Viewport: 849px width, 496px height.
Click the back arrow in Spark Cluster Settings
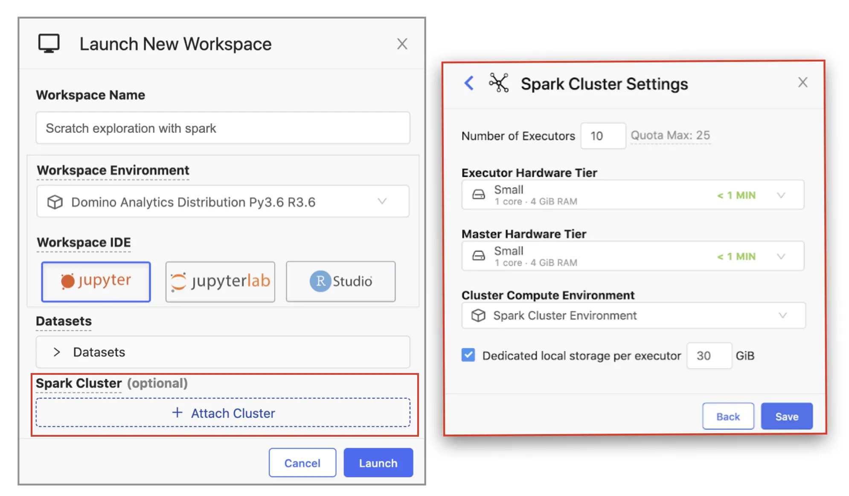[x=469, y=83]
